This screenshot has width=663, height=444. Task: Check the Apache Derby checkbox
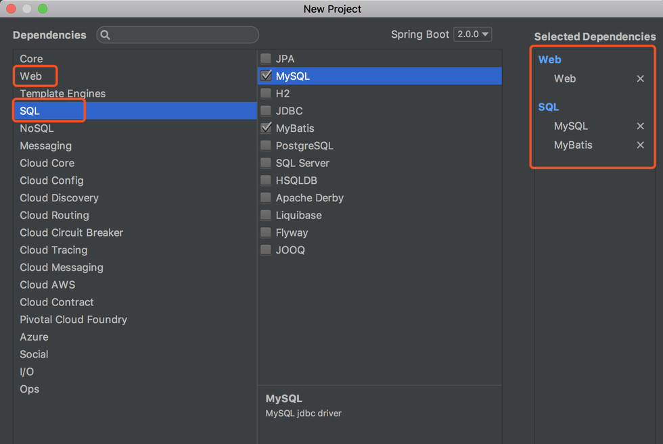point(265,197)
